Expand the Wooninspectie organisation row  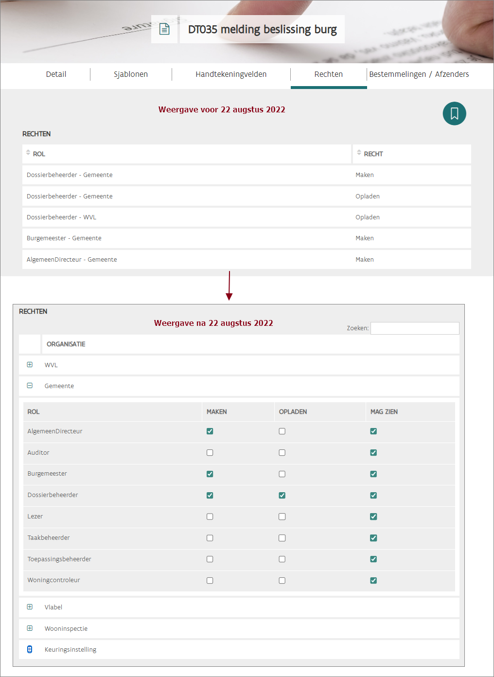30,628
